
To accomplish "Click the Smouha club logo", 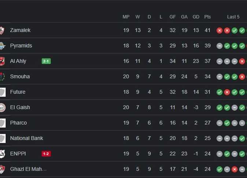I will 2,77.
